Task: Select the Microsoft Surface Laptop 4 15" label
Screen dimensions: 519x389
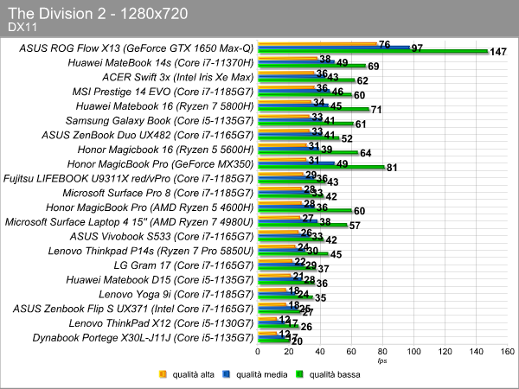Action: click(129, 222)
